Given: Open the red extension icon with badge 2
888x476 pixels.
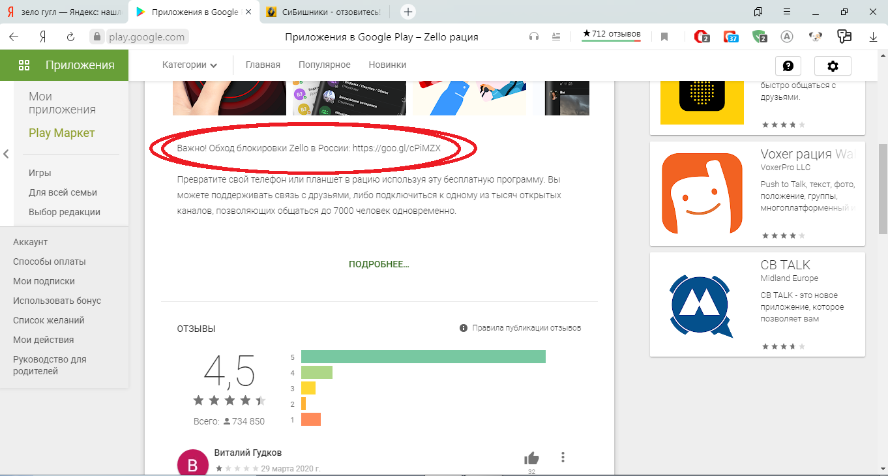Looking at the screenshot, I should [x=702, y=37].
